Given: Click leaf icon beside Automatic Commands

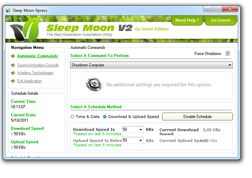Looking at the screenshot, I should [13, 56].
